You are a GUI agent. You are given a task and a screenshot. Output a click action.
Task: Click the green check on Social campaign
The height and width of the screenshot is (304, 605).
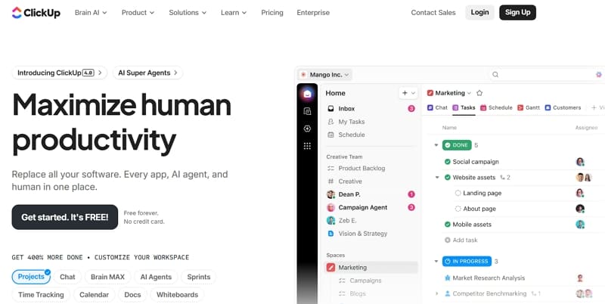coord(447,162)
